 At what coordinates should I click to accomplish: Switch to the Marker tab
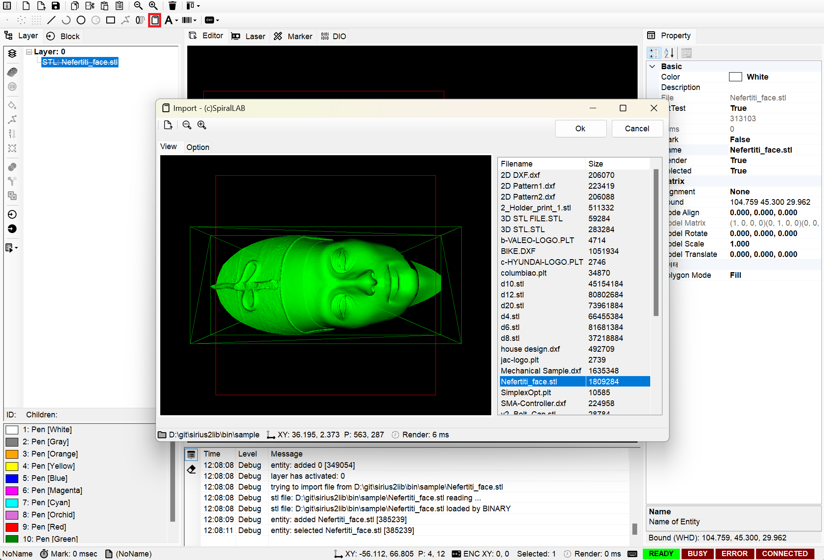pos(293,36)
